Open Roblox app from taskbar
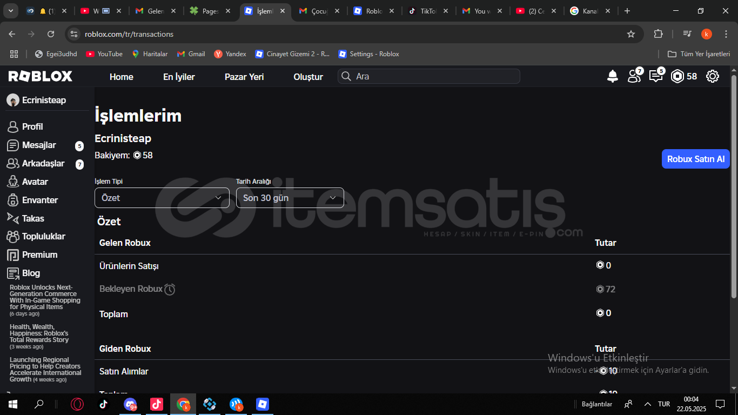738x415 pixels. coord(263,404)
